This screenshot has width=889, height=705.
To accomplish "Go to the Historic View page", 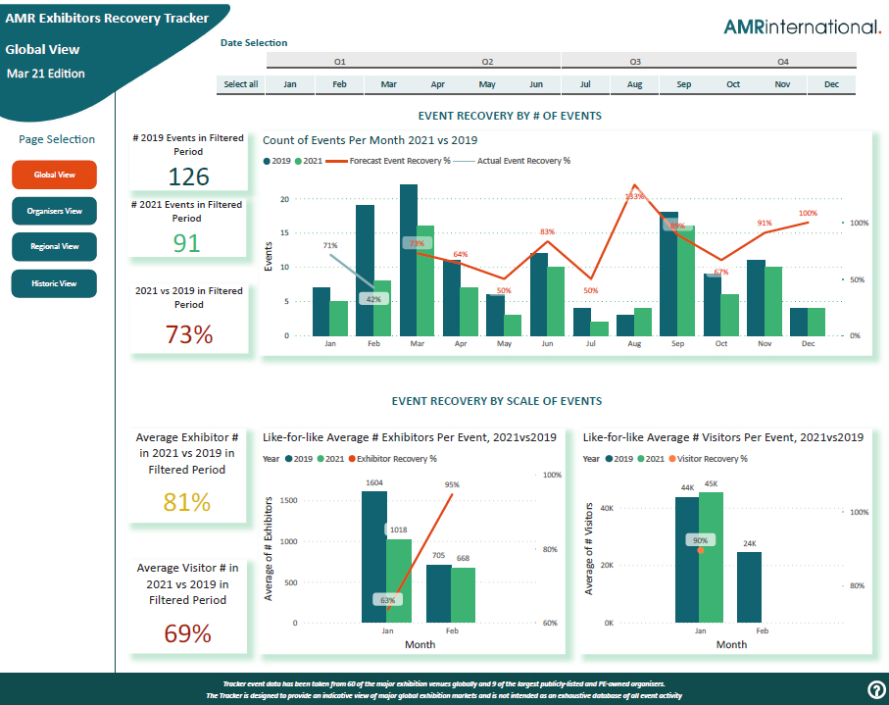I will [55, 283].
